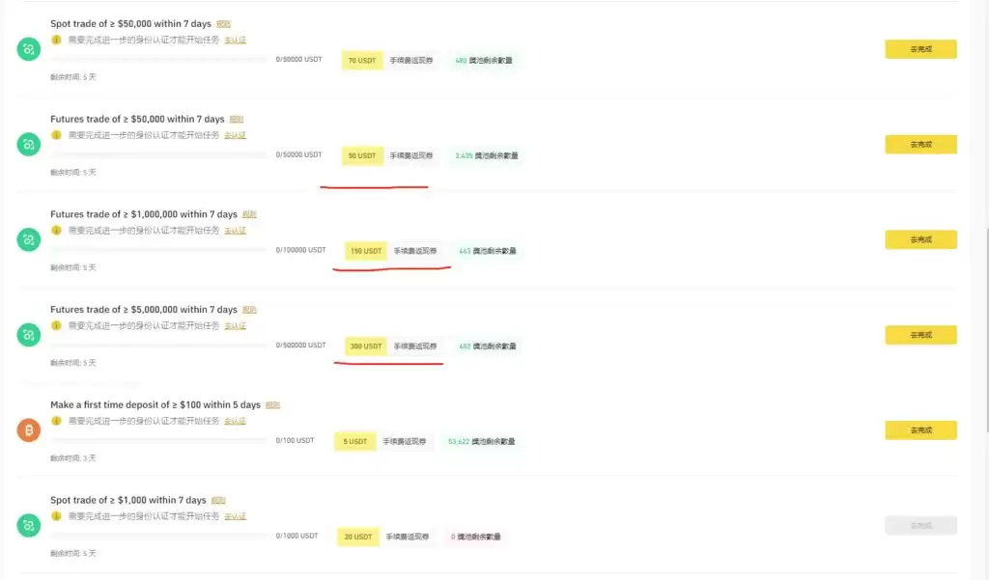Open 规则 beside Make a first time deposit task
This screenshot has width=989, height=580.
(x=270, y=404)
